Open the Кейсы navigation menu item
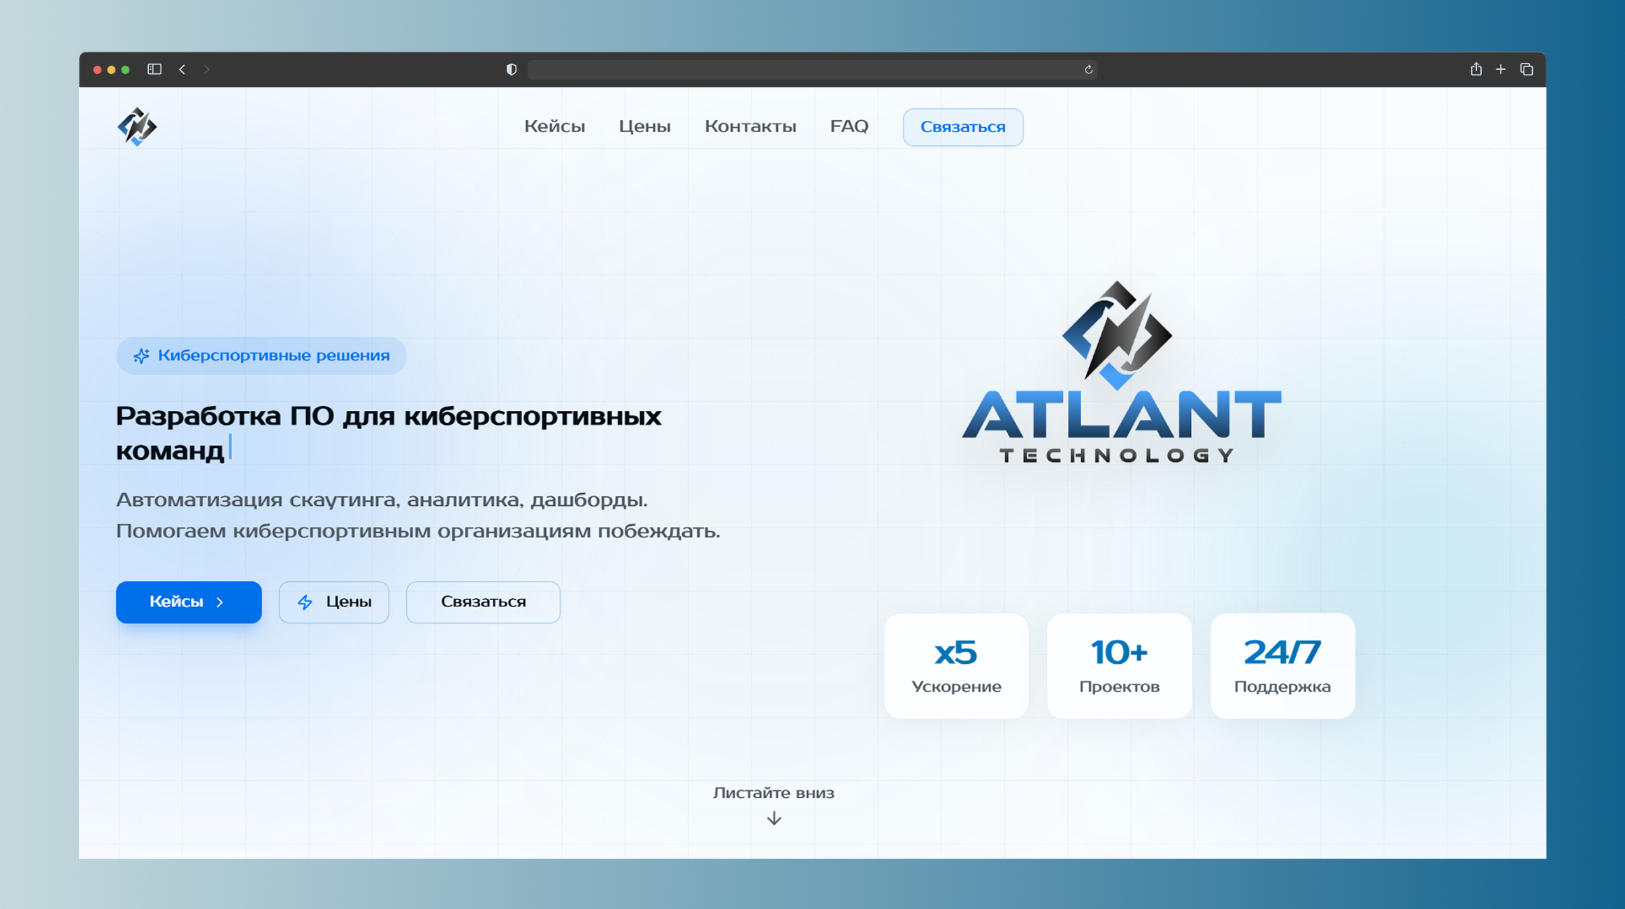 coord(555,126)
